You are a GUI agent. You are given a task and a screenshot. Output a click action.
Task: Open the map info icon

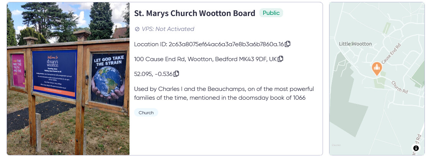416,148
